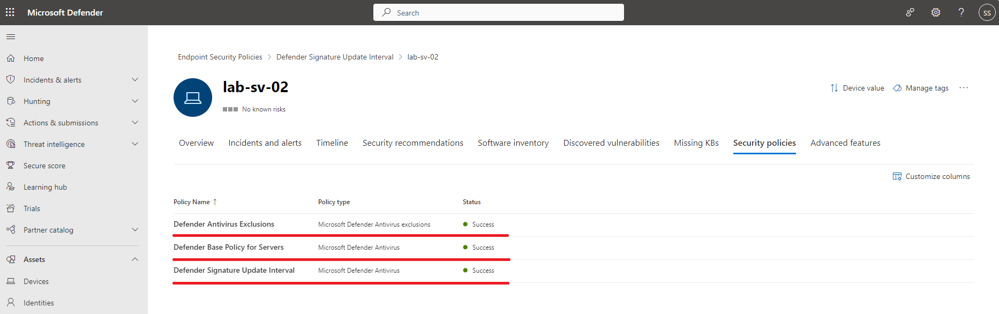Image resolution: width=999 pixels, height=314 pixels.
Task: Open Defender Base Policy for Servers
Action: pos(229,248)
